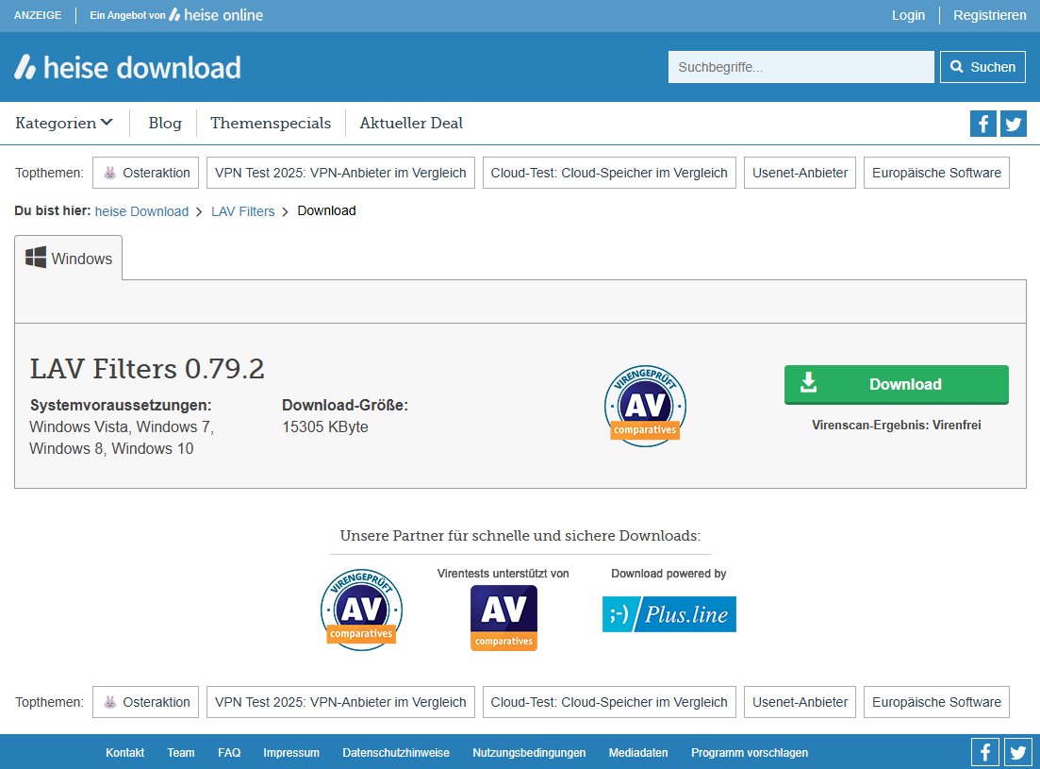Expand the Kategorien dropdown menu
1040x769 pixels.
tap(64, 123)
